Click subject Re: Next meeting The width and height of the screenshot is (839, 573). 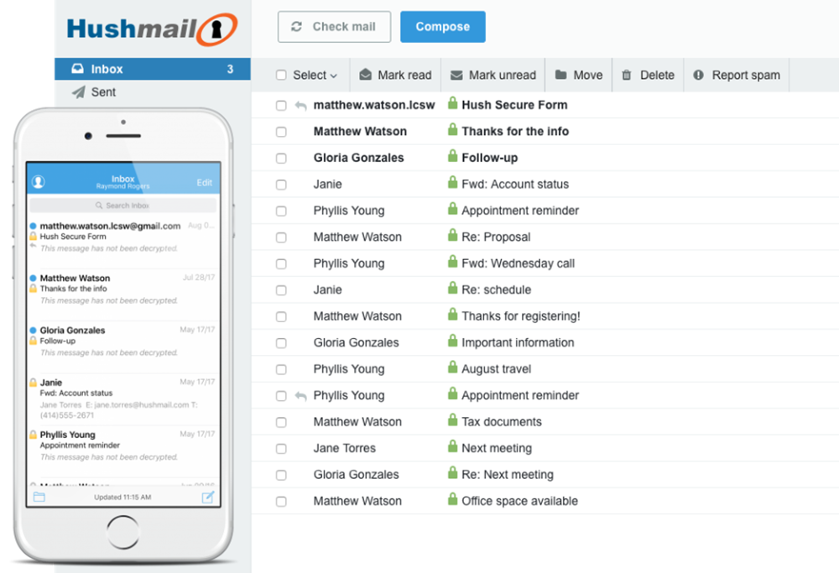pos(508,475)
